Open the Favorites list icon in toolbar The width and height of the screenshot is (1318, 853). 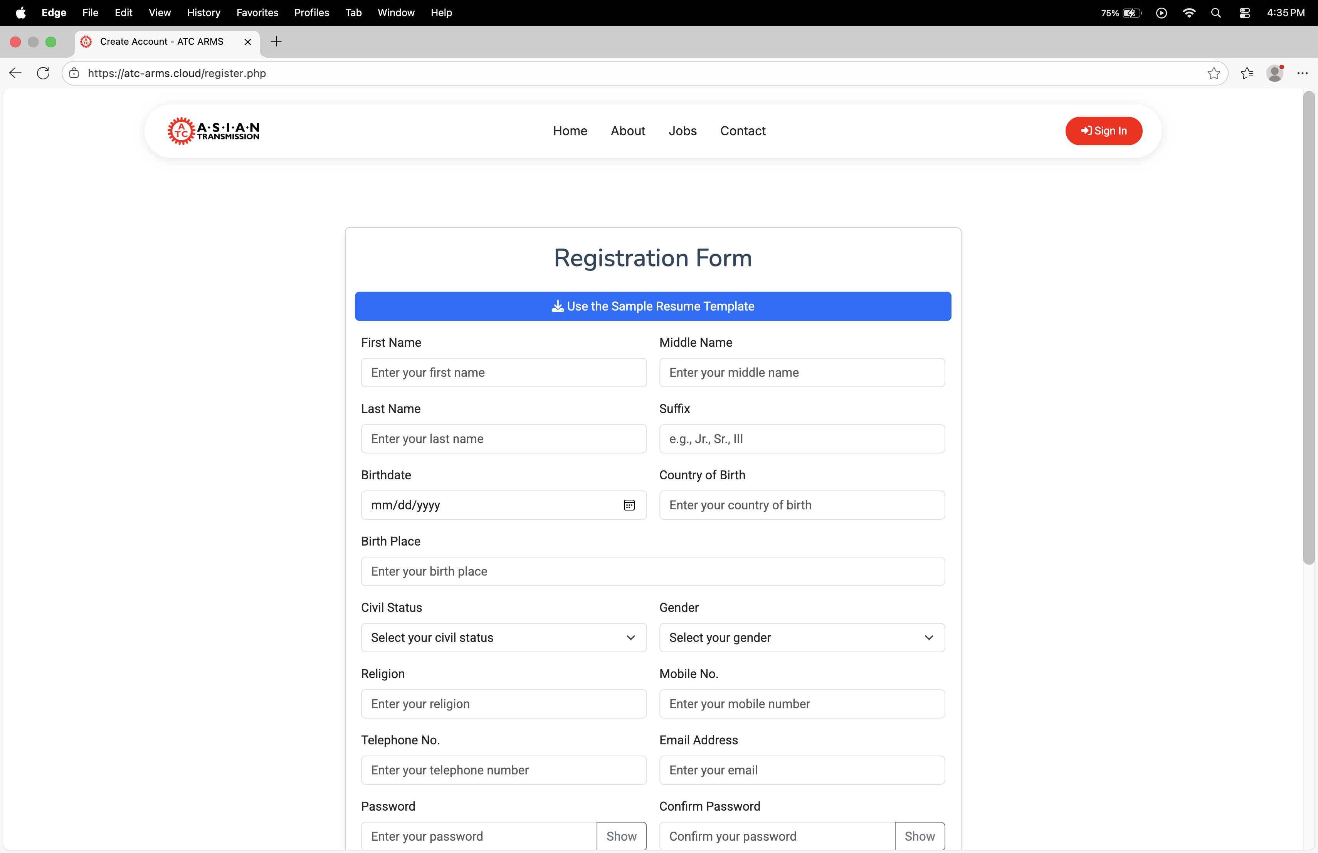click(1247, 73)
